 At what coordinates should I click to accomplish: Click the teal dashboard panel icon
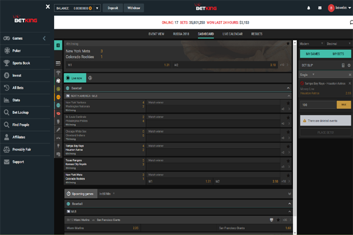click(58, 45)
